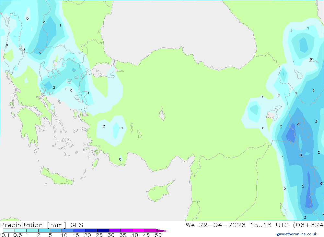Image resolution: width=324 pixels, height=237 pixels.
Task: Click the value 8 precipitation label in the east
Action: (298, 124)
